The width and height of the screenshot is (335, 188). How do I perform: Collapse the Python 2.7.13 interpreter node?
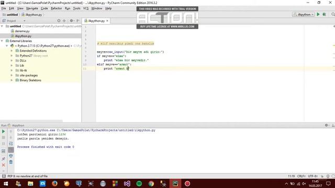7,46
